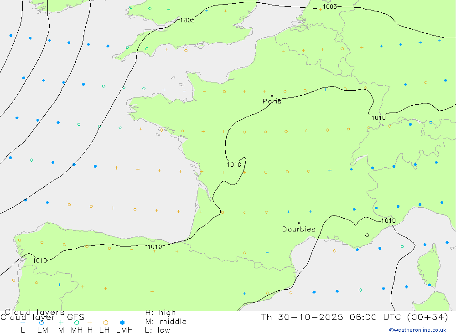Click the 'L: low' legend explanation
Viewport: 456px width, 334px height.
coord(157,330)
